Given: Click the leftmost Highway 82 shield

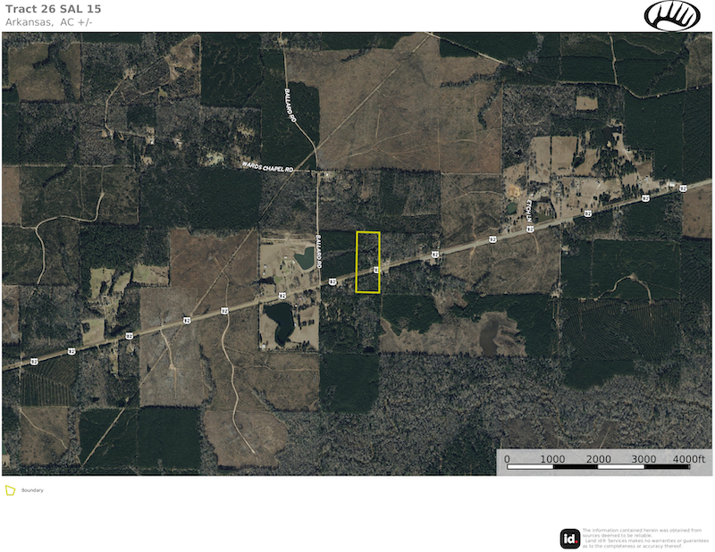Looking at the screenshot, I should click(34, 362).
